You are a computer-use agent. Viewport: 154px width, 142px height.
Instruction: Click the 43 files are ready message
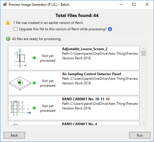pos(36,39)
